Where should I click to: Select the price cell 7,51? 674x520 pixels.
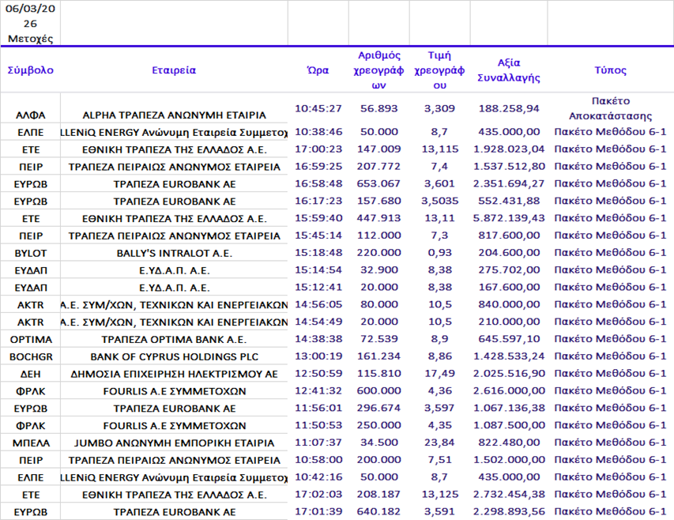click(x=439, y=460)
